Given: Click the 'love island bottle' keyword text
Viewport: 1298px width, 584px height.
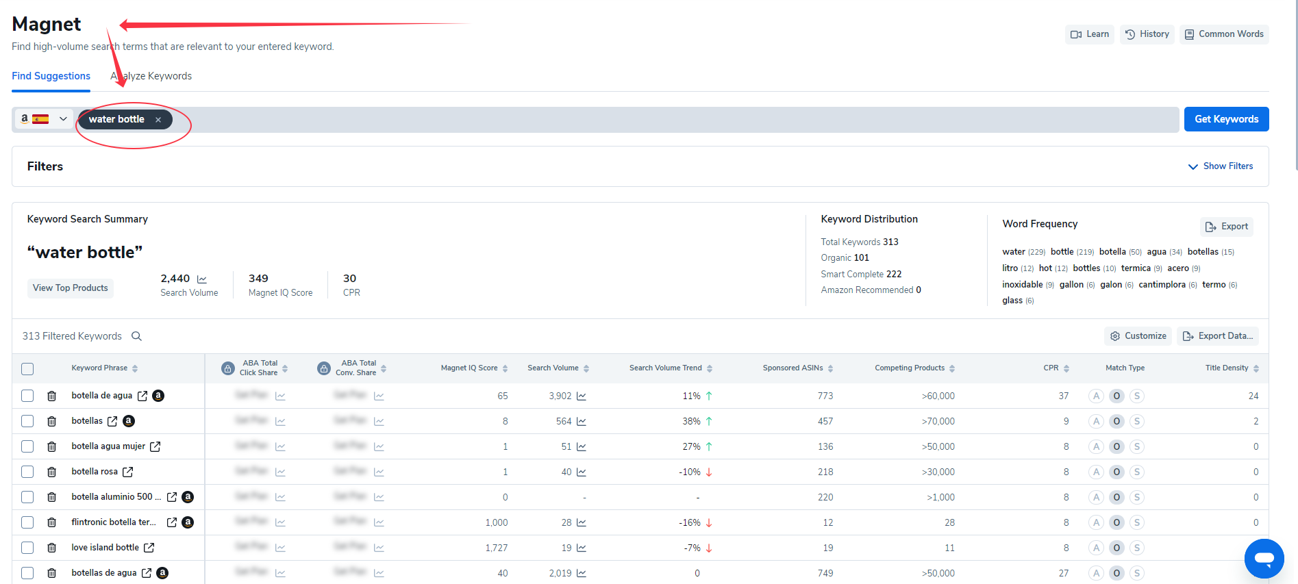Looking at the screenshot, I should point(105,548).
